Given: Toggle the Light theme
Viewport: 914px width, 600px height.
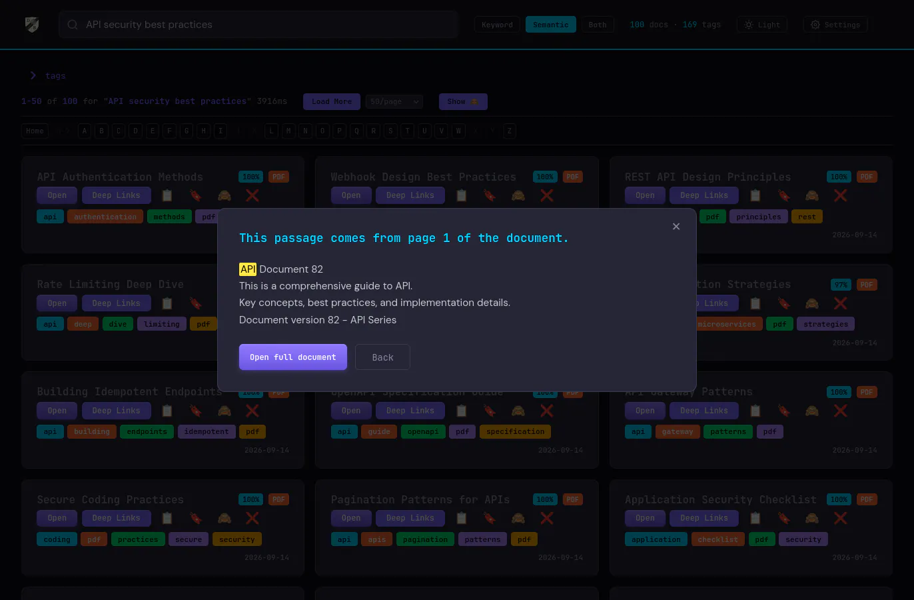Looking at the screenshot, I should click(762, 25).
